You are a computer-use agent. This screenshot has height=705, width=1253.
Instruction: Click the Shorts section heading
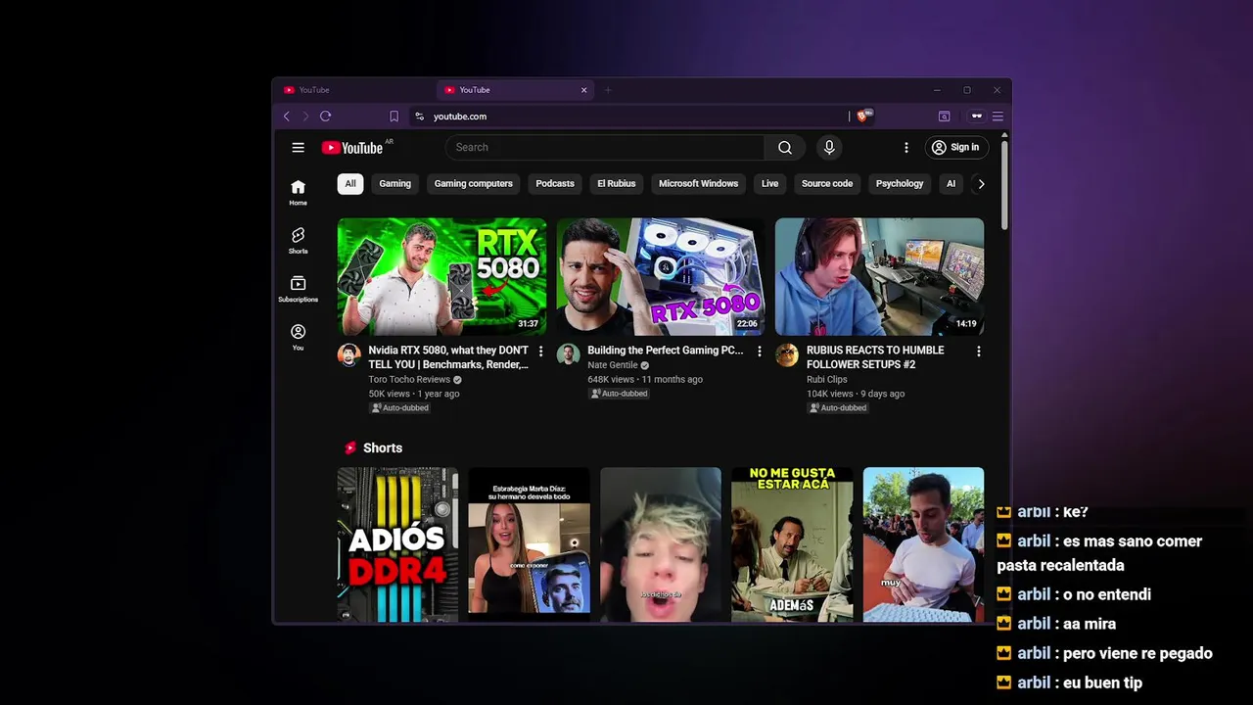coord(383,448)
